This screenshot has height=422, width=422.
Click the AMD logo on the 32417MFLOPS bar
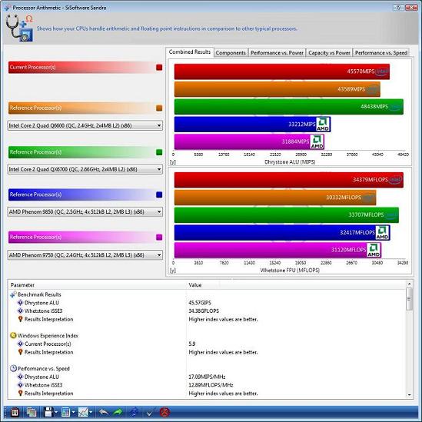coord(382,233)
